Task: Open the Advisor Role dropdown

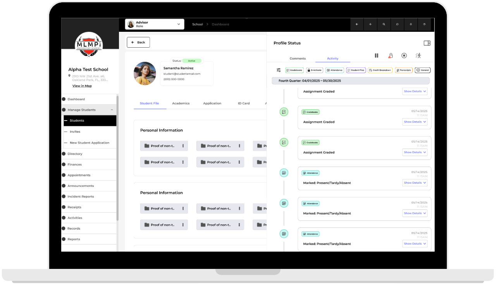Action: 154,24
